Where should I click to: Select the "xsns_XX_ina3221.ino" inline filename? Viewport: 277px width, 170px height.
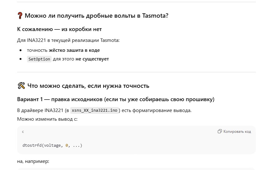click(x=95, y=110)
